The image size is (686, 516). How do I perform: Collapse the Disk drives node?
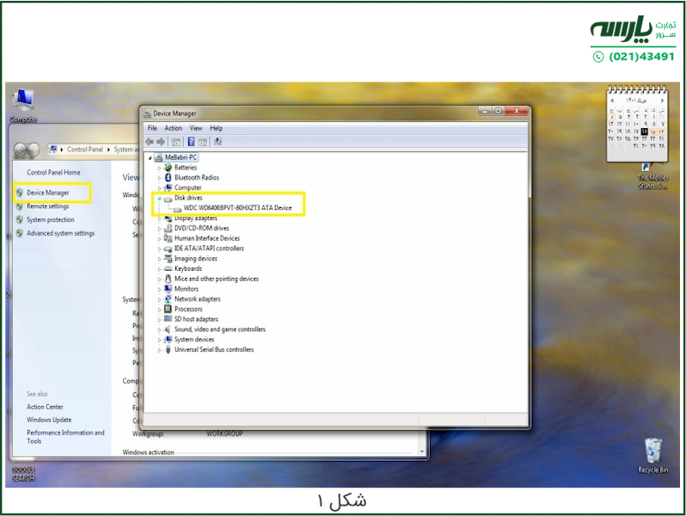coord(159,199)
